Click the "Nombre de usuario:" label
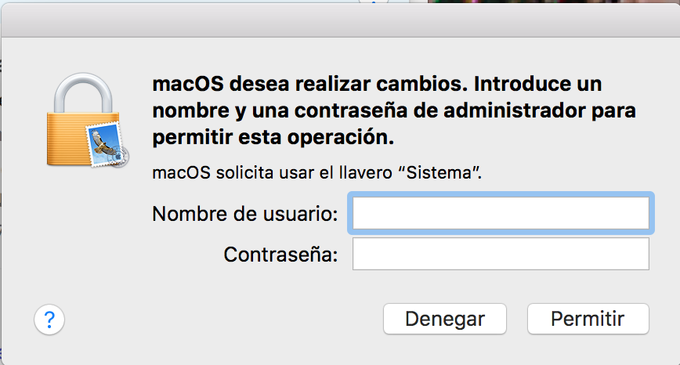 tap(245, 214)
